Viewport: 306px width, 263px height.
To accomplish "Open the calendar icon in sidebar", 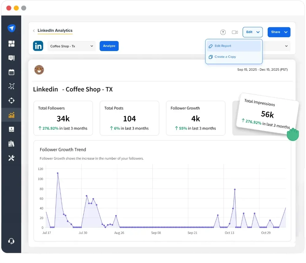I will click(x=11, y=72).
